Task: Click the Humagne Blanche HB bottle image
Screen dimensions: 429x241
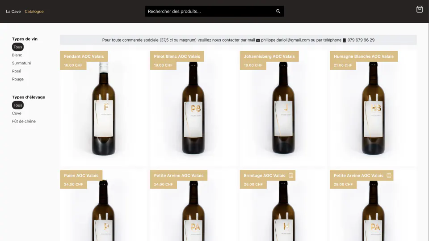Action: [373, 108]
